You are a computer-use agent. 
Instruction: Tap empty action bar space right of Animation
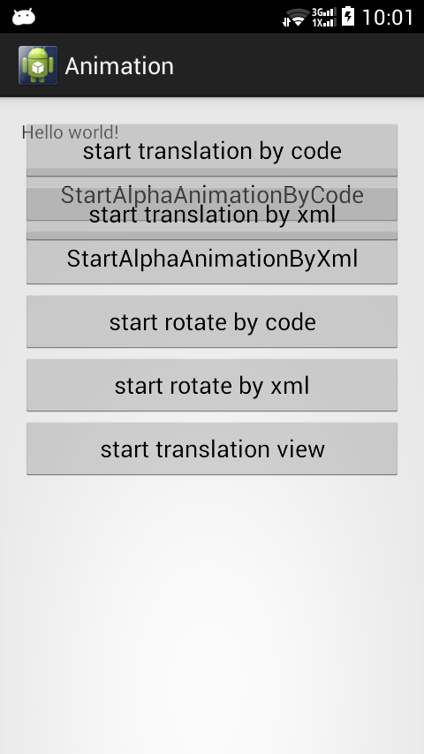(299, 65)
